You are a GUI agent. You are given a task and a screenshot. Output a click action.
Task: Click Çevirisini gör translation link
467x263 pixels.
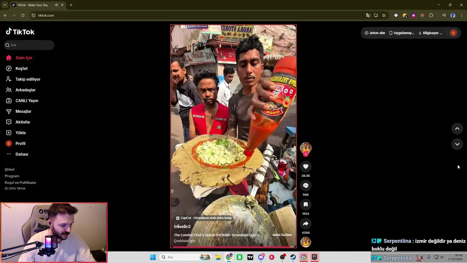(x=185, y=241)
